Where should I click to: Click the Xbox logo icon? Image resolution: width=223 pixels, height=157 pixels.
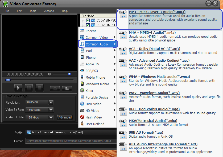point(82,90)
